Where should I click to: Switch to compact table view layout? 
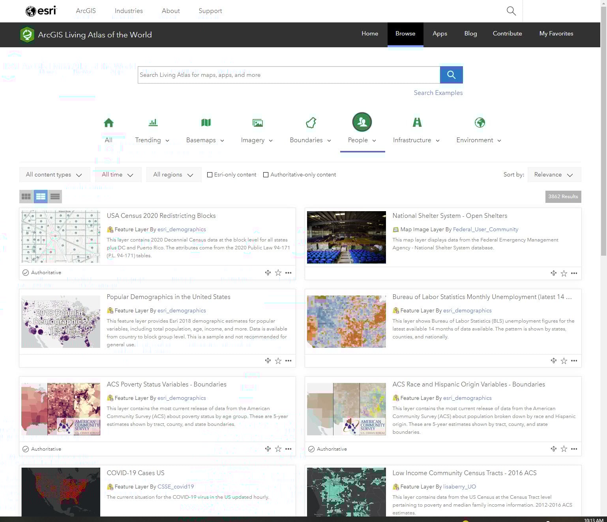click(55, 196)
